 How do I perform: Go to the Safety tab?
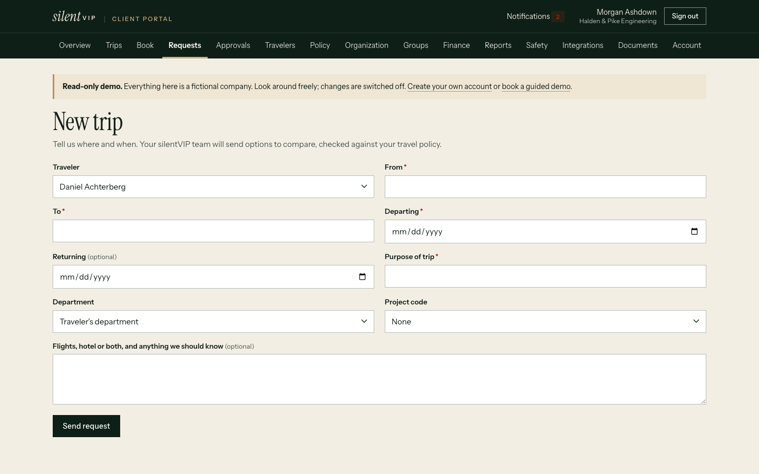point(537,45)
